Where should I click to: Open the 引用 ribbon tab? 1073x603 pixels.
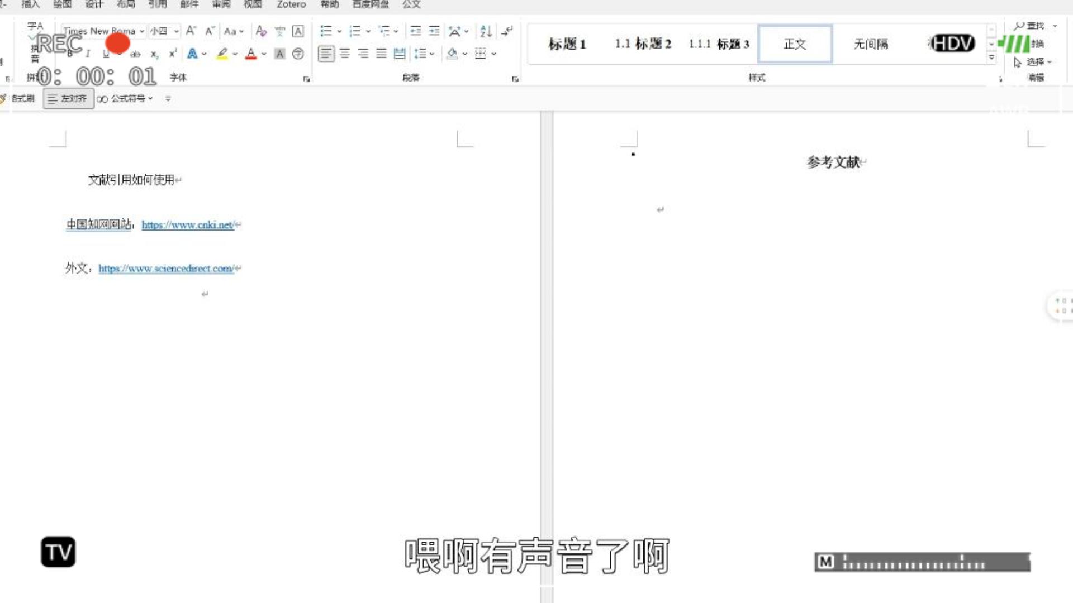pyautogui.click(x=158, y=4)
